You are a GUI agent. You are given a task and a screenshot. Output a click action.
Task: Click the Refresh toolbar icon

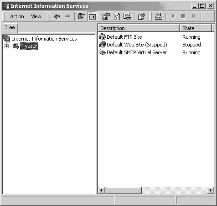click(x=117, y=16)
